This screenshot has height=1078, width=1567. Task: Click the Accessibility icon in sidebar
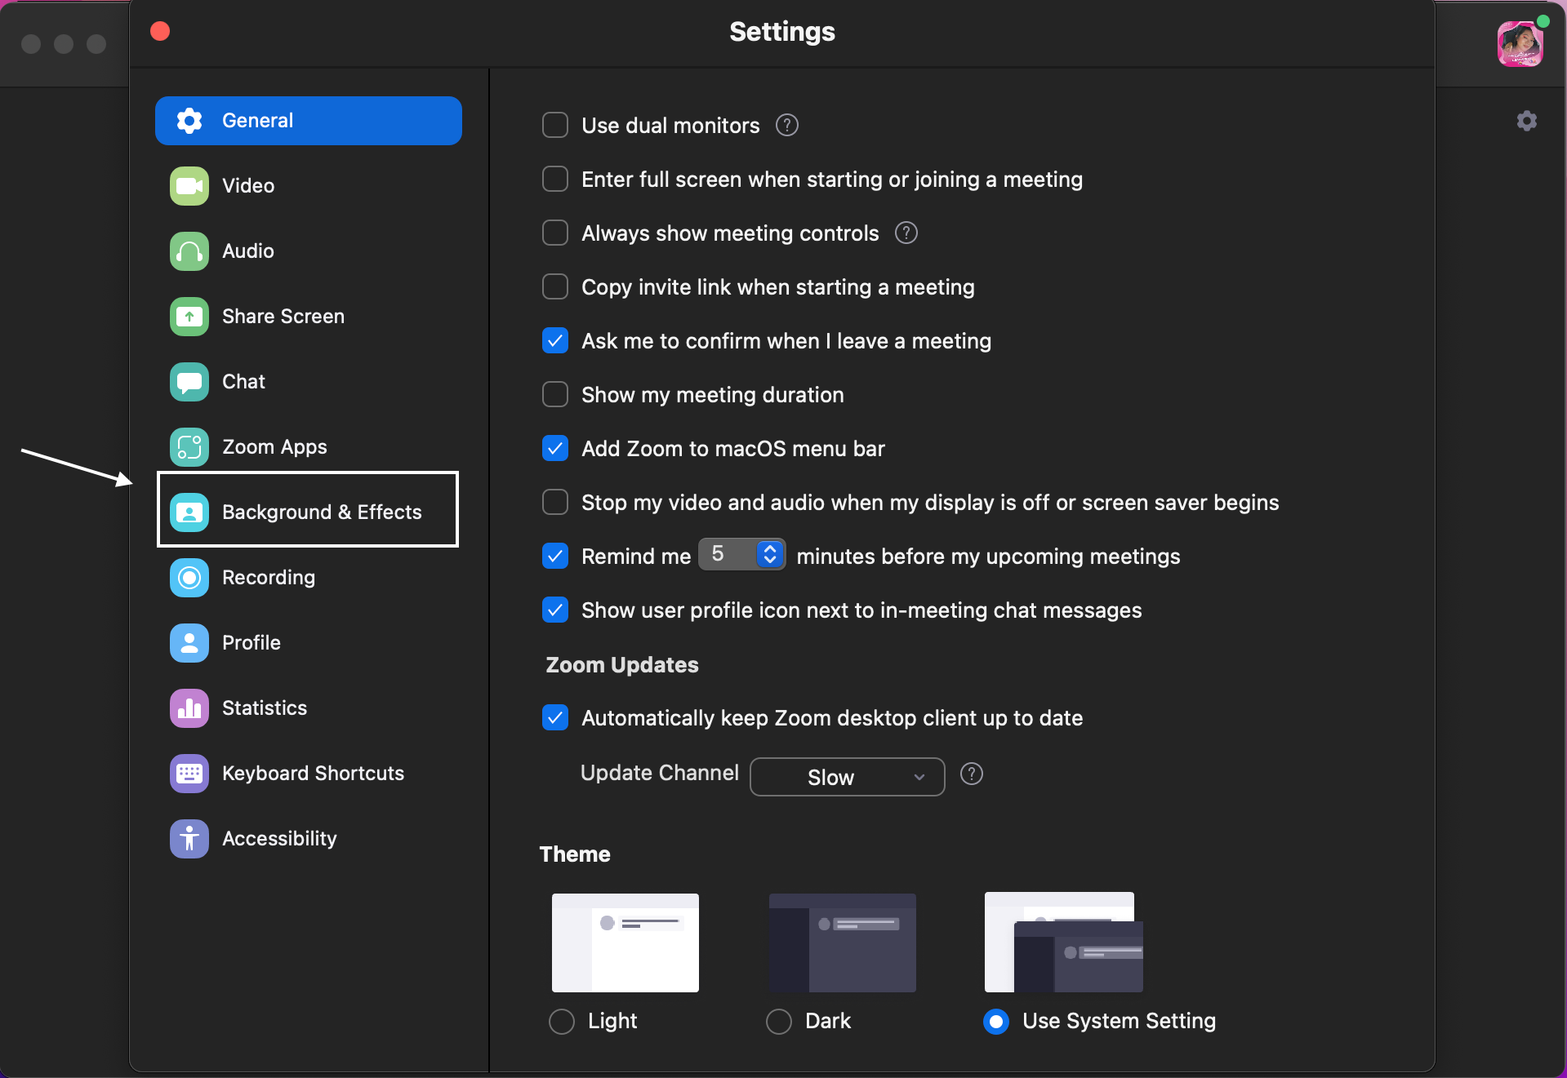pos(189,839)
